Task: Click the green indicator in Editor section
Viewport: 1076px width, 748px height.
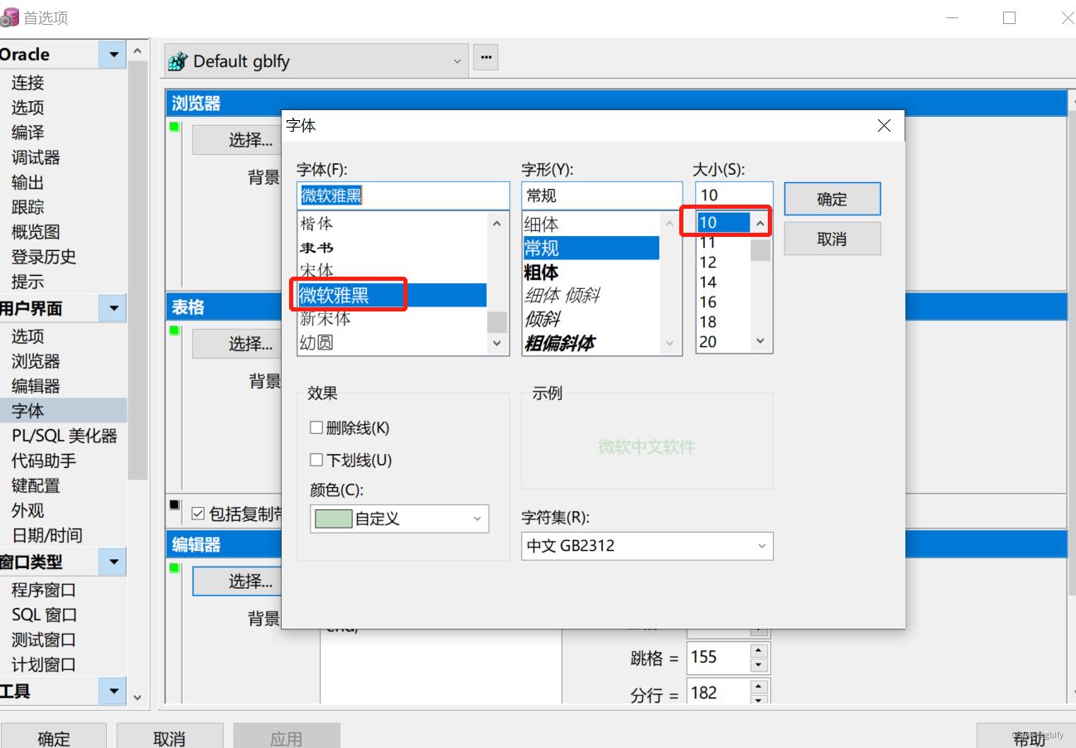Action: tap(174, 568)
